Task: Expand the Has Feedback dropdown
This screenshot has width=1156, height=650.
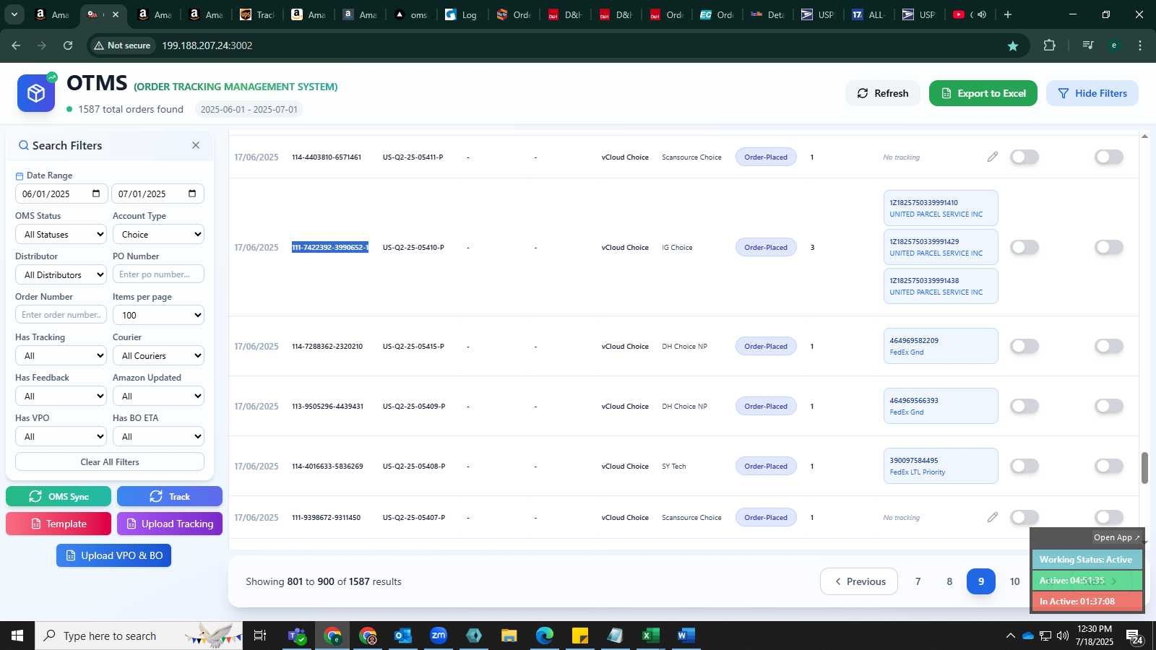Action: click(x=61, y=396)
